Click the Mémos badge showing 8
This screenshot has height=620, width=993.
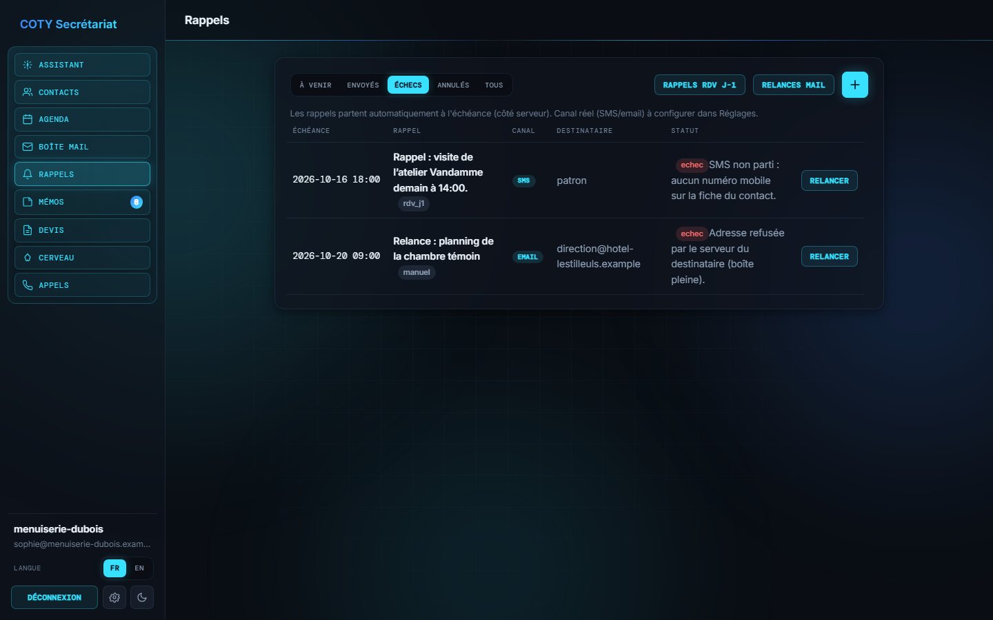coord(137,202)
